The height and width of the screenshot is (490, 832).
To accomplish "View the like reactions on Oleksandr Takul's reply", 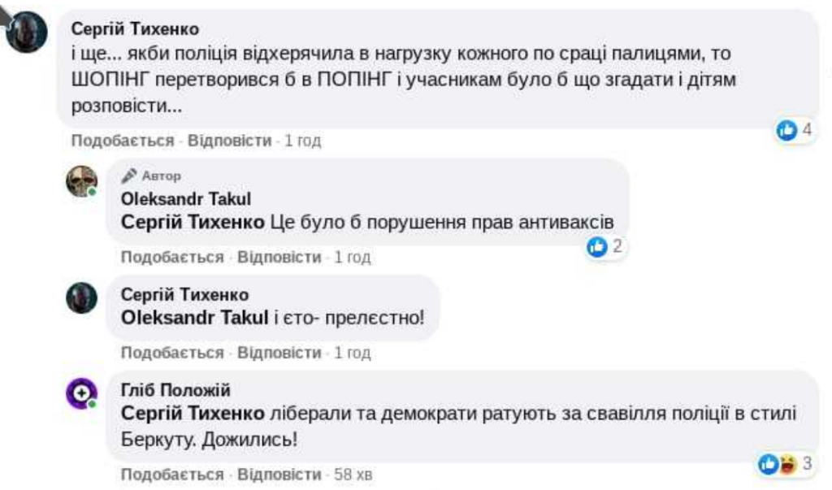I will point(606,246).
